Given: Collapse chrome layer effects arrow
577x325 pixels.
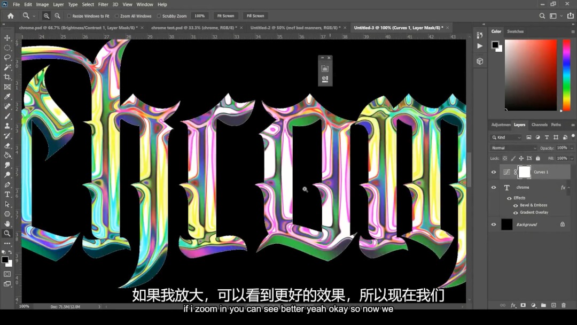Looking at the screenshot, I should (569, 188).
